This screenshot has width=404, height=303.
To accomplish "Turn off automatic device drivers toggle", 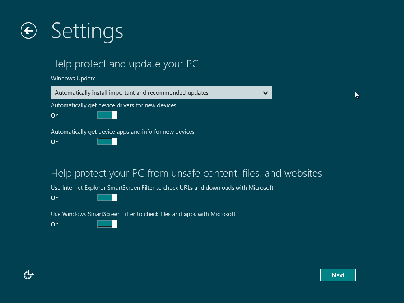I will (x=107, y=115).
